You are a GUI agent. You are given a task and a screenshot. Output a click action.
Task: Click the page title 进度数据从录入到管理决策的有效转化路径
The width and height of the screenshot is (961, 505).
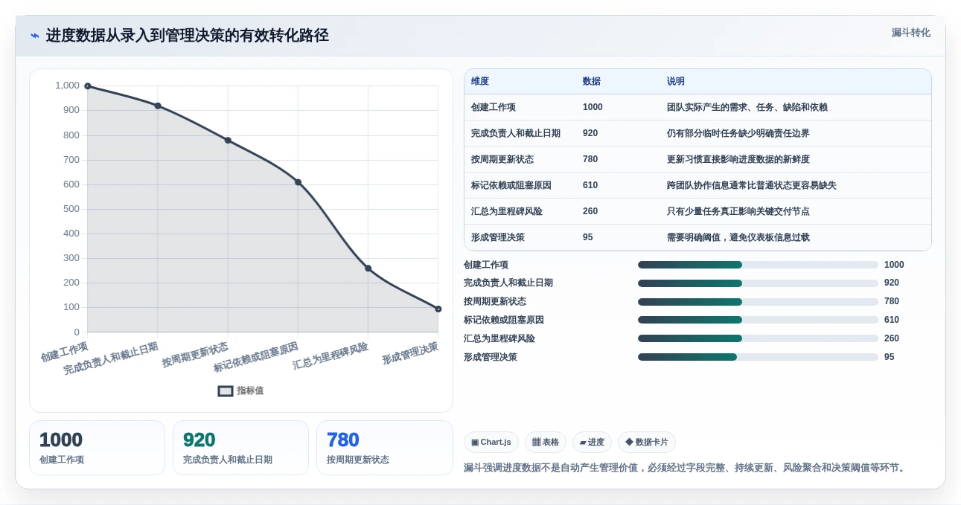[187, 36]
